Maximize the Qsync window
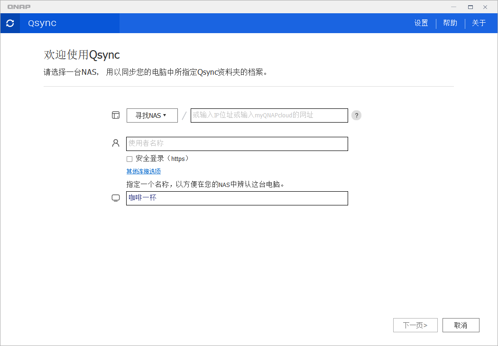The image size is (498, 346). 470,7
